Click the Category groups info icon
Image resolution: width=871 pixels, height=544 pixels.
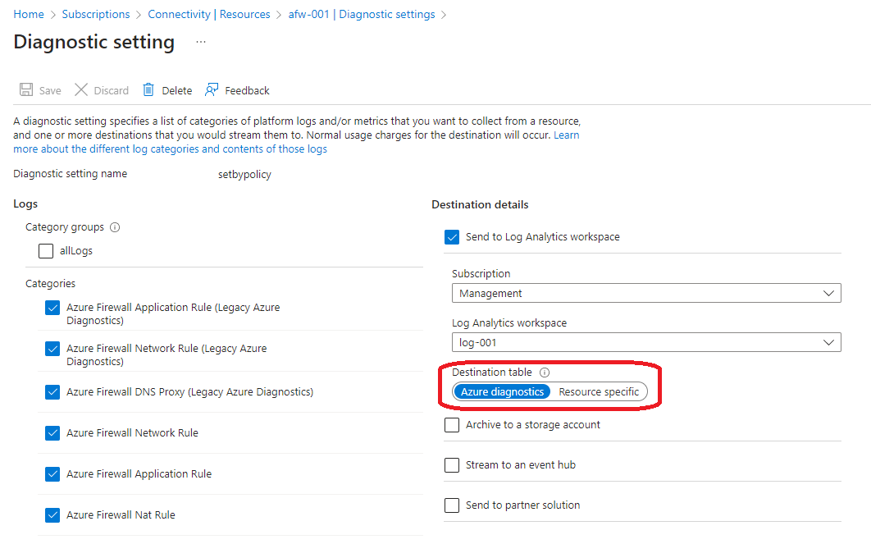coord(113,227)
